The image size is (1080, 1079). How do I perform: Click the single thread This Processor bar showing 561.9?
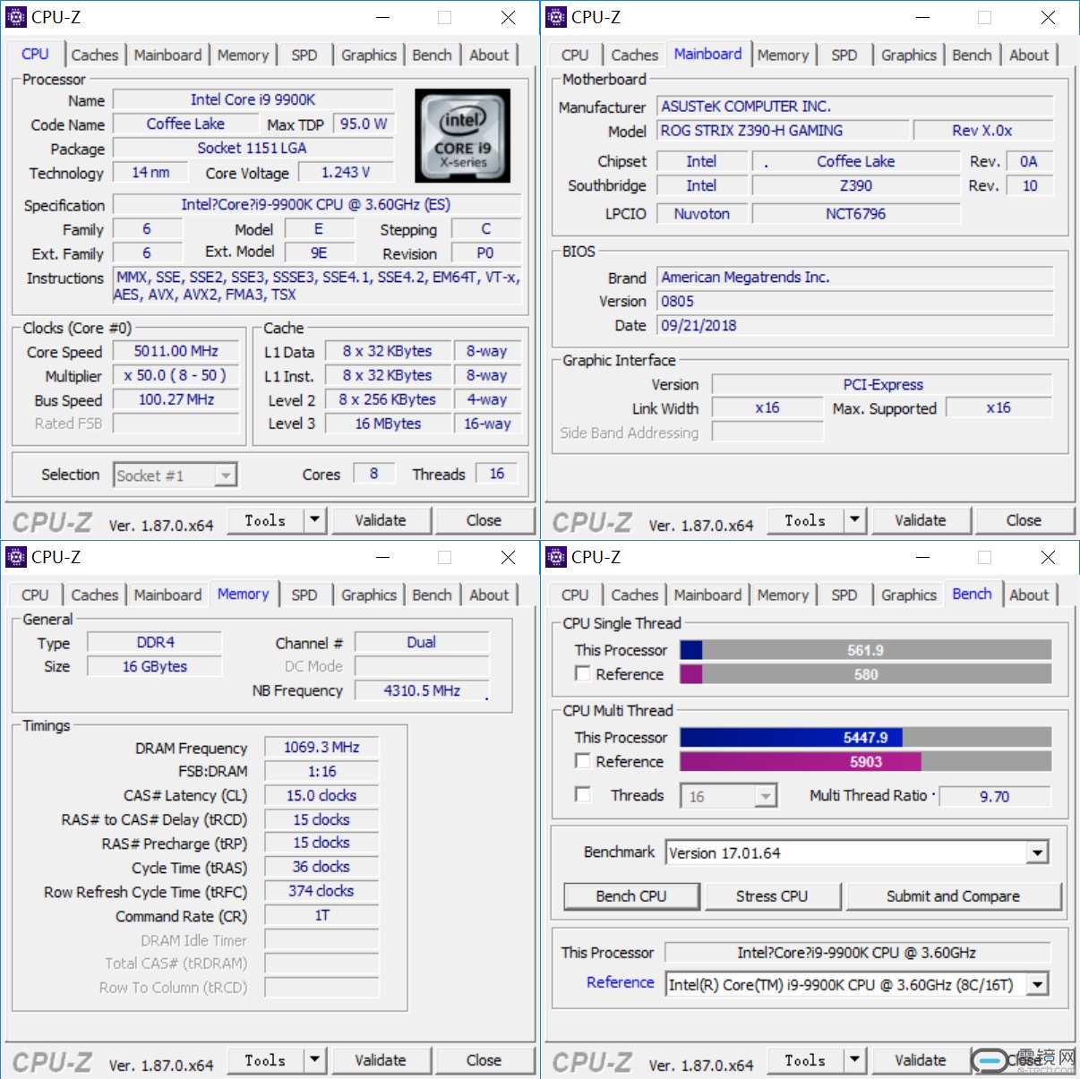point(866,650)
